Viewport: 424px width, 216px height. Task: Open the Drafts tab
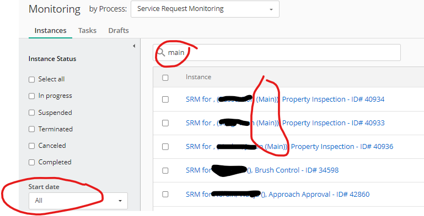(x=119, y=30)
